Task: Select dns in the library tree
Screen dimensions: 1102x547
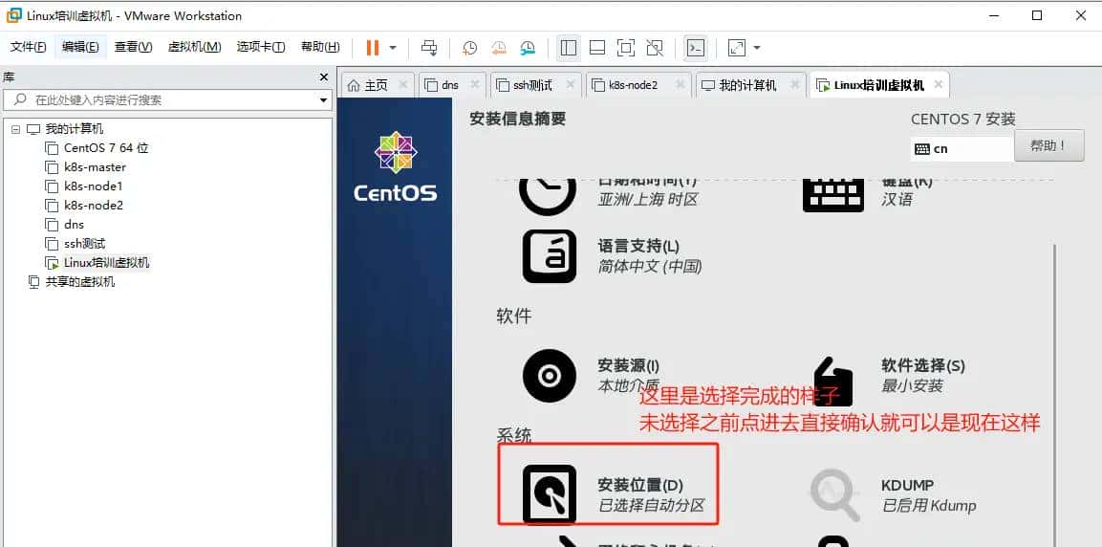Action: click(x=74, y=225)
